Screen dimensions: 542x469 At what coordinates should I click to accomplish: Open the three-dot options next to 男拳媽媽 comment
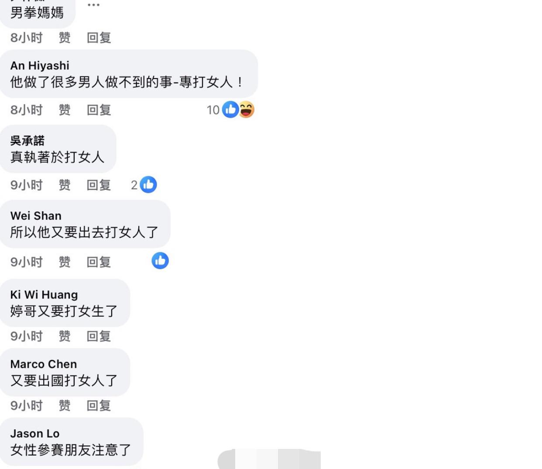(x=93, y=5)
